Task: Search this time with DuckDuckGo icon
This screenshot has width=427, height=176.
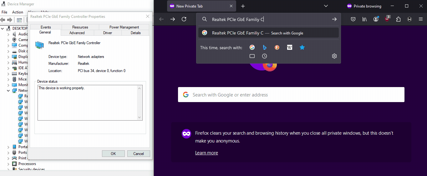Action: (277, 48)
